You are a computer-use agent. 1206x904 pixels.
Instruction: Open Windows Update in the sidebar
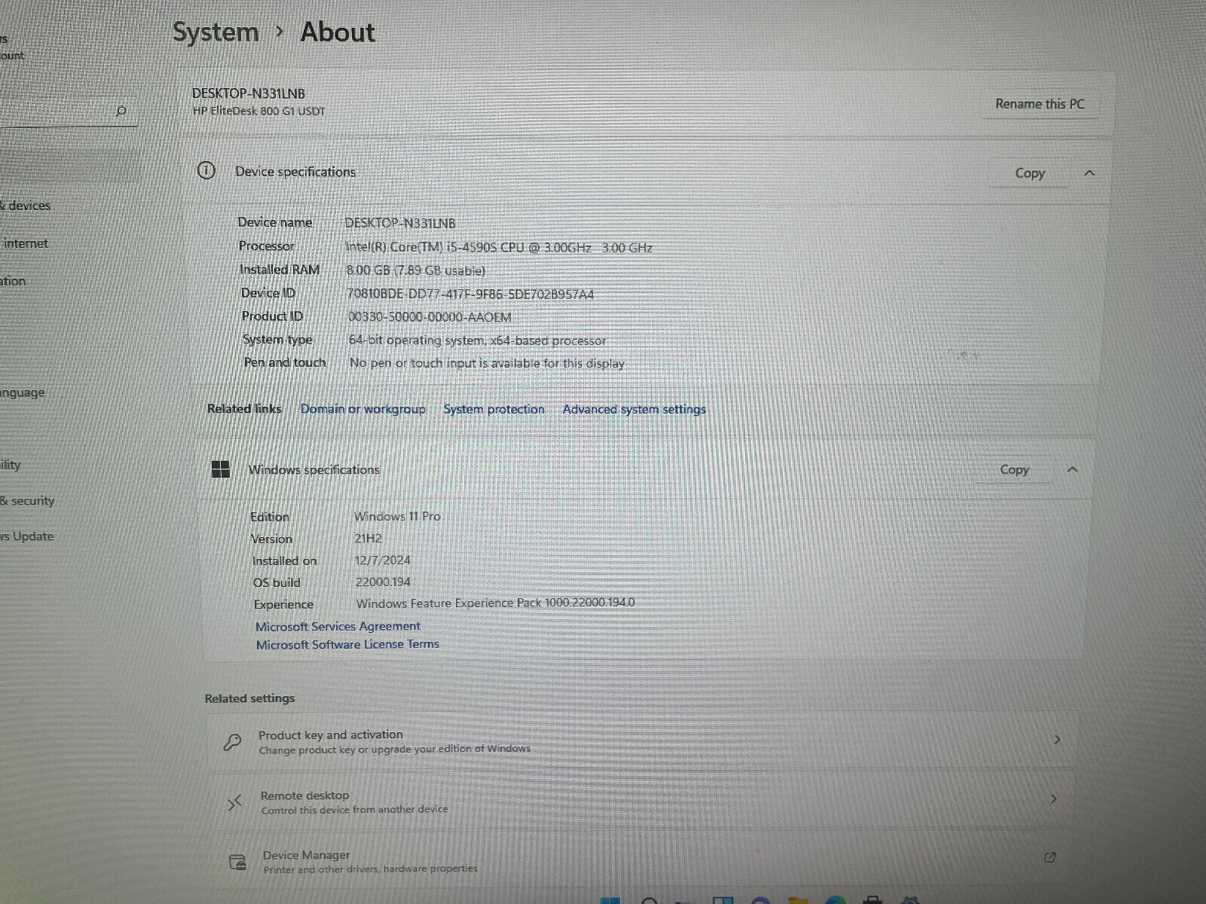pyautogui.click(x=27, y=536)
